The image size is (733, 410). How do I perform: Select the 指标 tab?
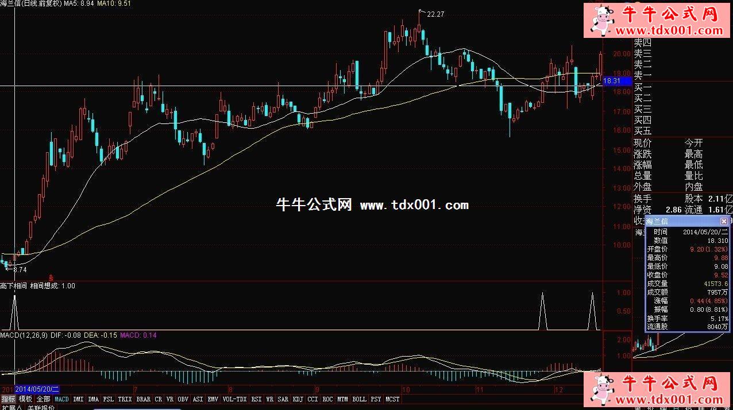click(8, 399)
